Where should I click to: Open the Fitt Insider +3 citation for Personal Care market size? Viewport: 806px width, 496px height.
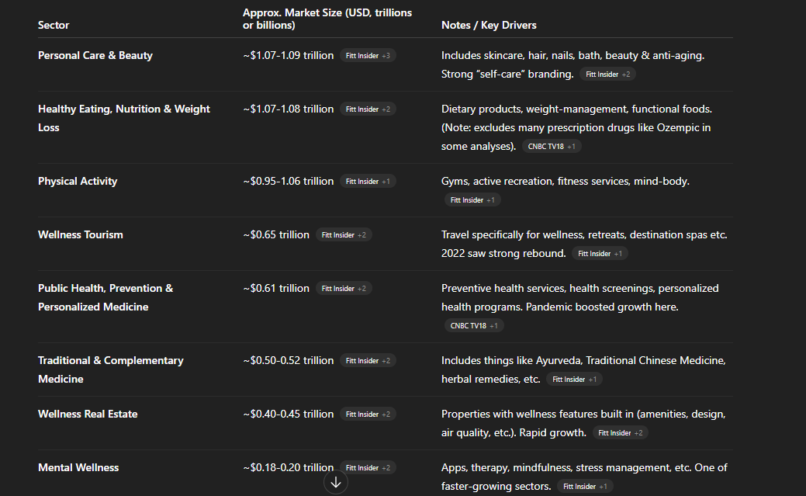click(x=368, y=56)
